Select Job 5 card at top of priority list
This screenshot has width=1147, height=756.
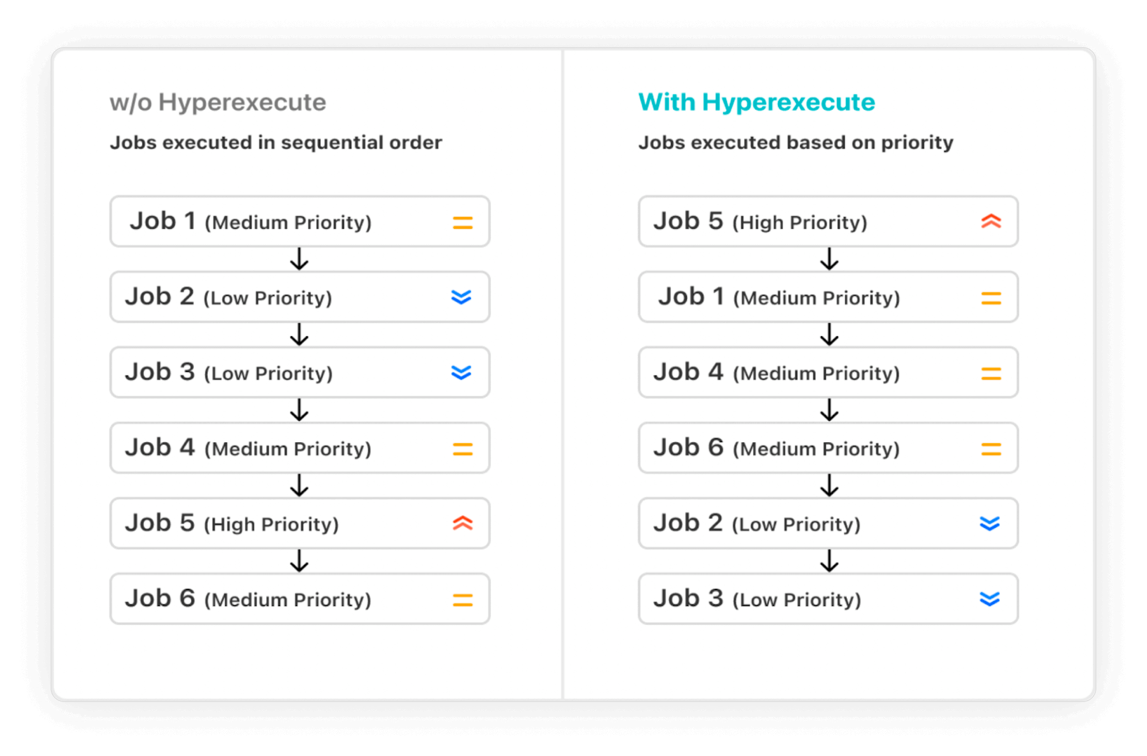(x=828, y=222)
